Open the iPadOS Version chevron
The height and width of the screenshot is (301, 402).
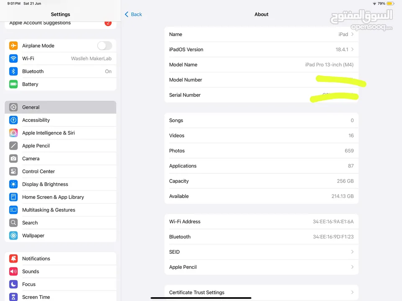tap(353, 49)
